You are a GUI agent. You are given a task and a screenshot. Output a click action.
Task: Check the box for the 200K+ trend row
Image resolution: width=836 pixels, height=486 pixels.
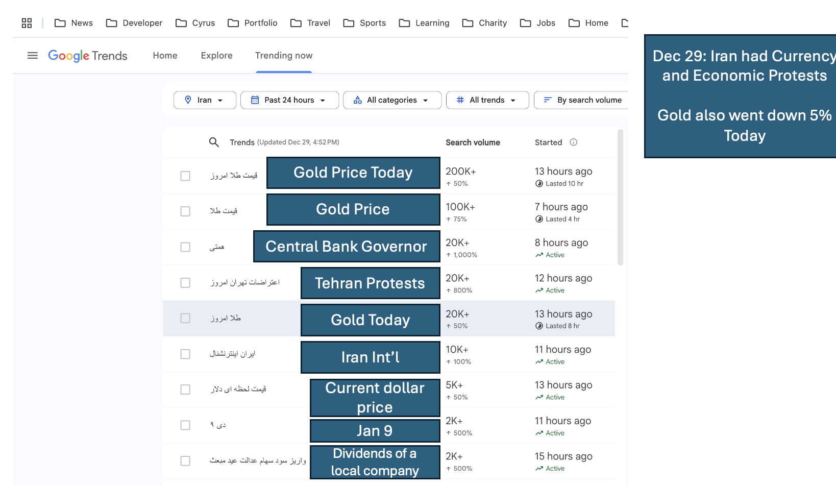click(x=185, y=176)
